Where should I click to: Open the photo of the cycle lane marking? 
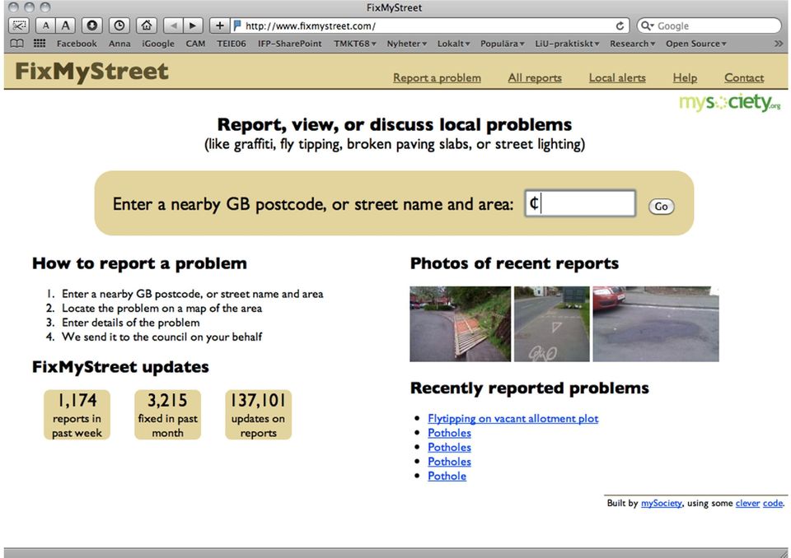tap(552, 324)
